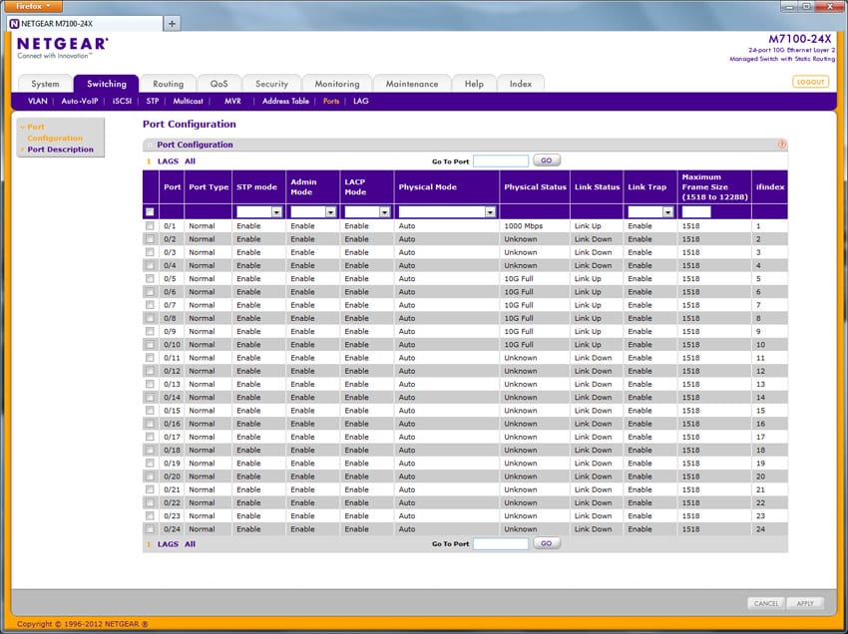Switch to the System tab
The height and width of the screenshot is (634, 848).
[45, 84]
